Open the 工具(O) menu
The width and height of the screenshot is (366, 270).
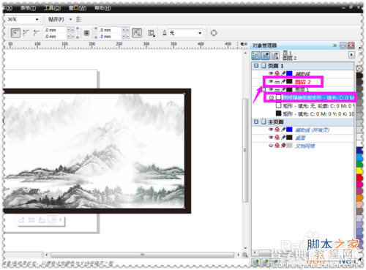[52, 8]
